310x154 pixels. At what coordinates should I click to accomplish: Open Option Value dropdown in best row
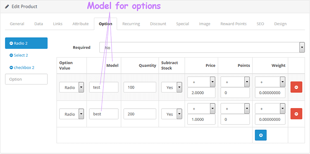pos(72,114)
